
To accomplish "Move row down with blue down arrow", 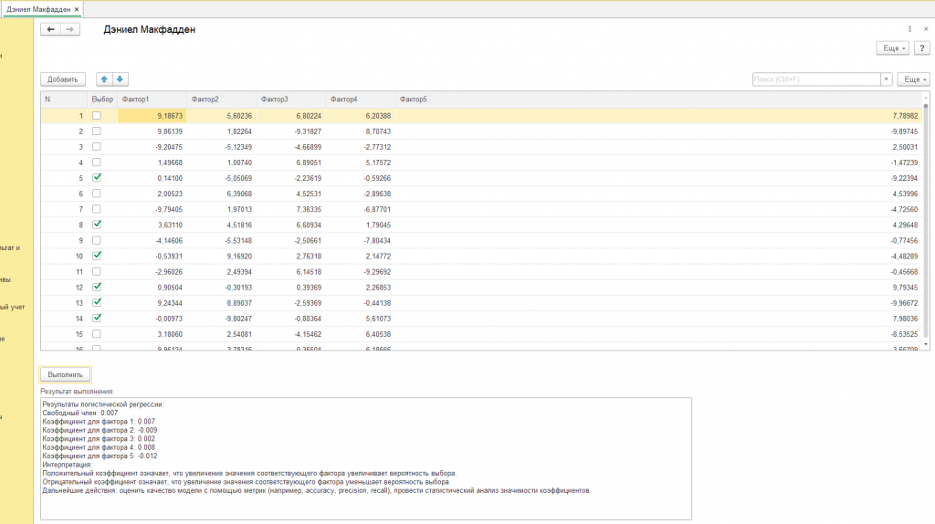I will [x=120, y=79].
